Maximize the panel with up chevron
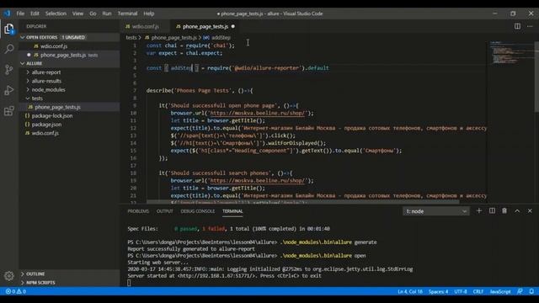The height and width of the screenshot is (303, 539). pyautogui.click(x=517, y=211)
